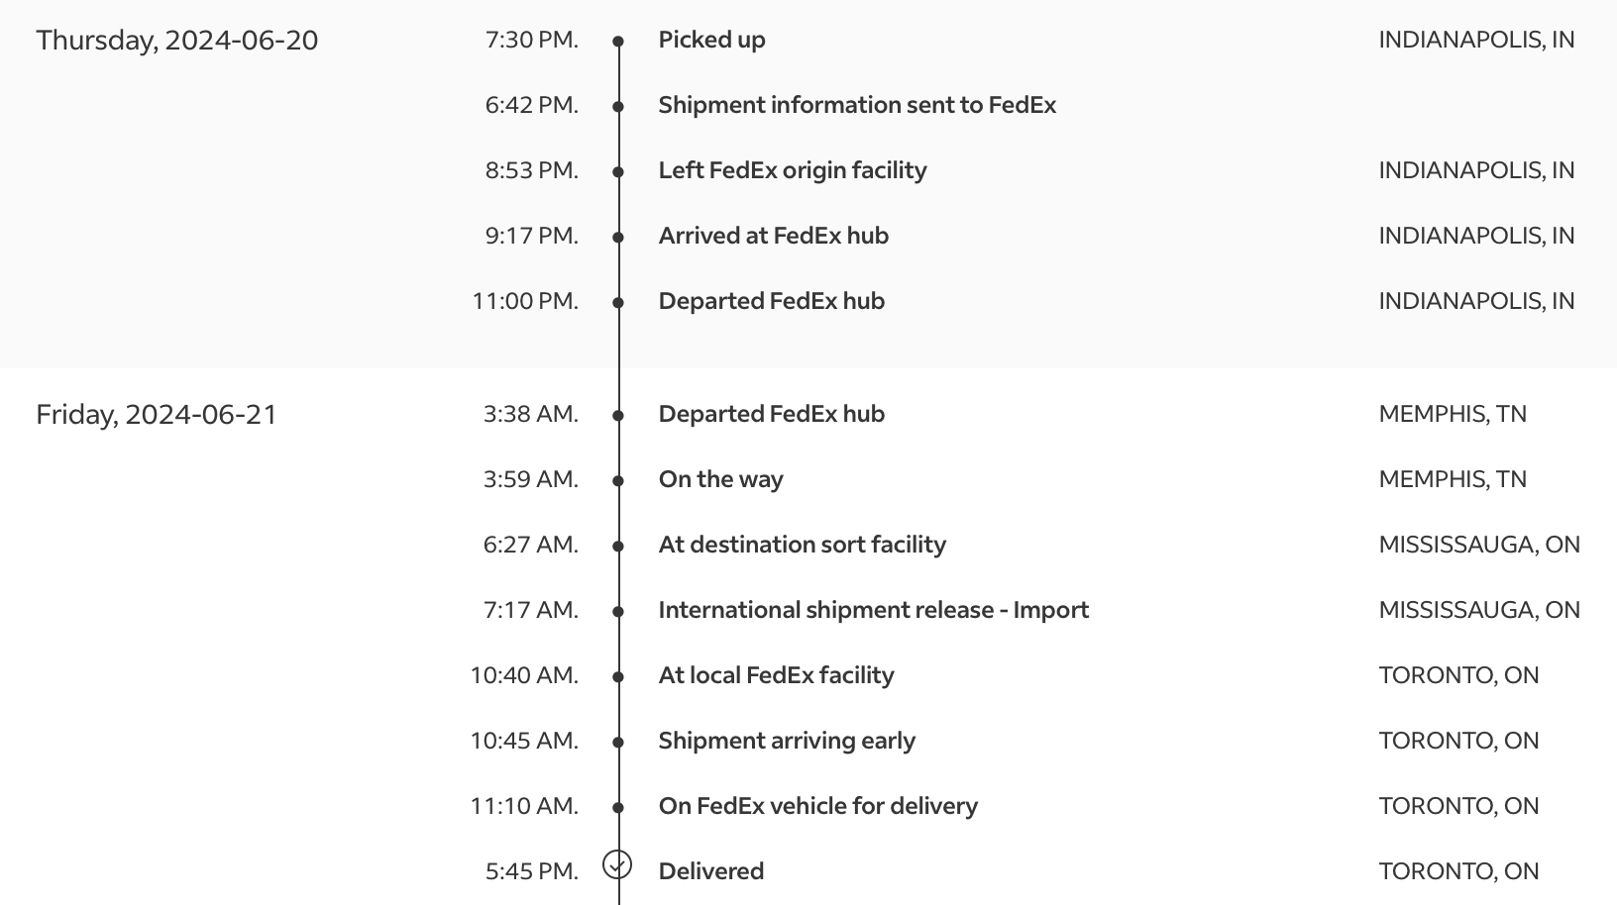This screenshot has width=1617, height=905.
Task: Click the Friday, 2024-06-21 date heading
Action: [157, 415]
